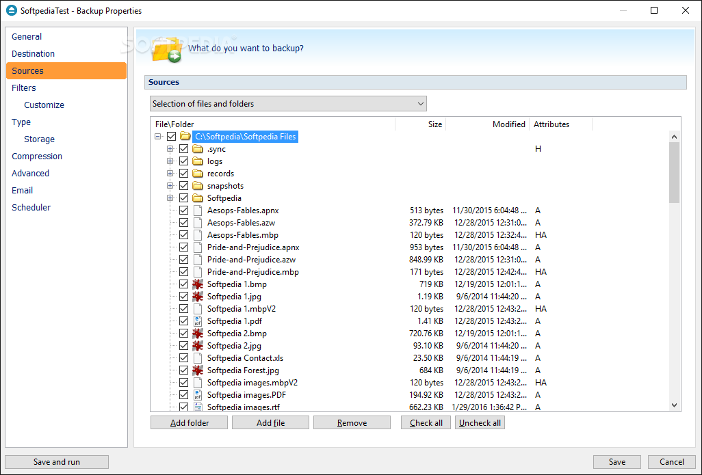
Task: Click the Remove button
Action: [352, 422]
